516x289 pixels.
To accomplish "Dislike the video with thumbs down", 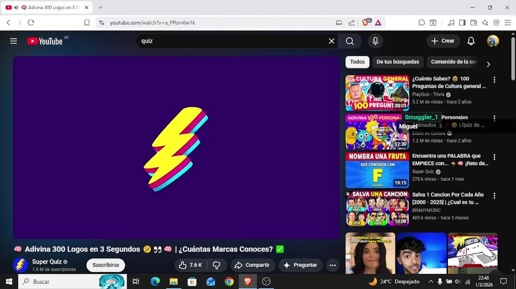I will [x=217, y=265].
